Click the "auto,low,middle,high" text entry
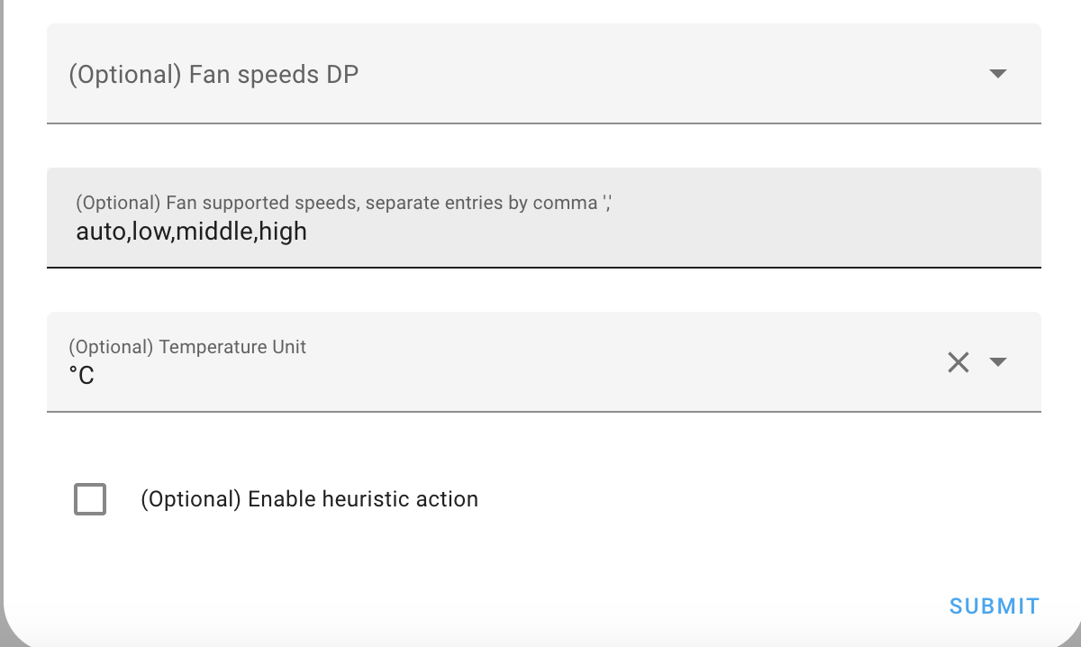The width and height of the screenshot is (1081, 647). [191, 232]
